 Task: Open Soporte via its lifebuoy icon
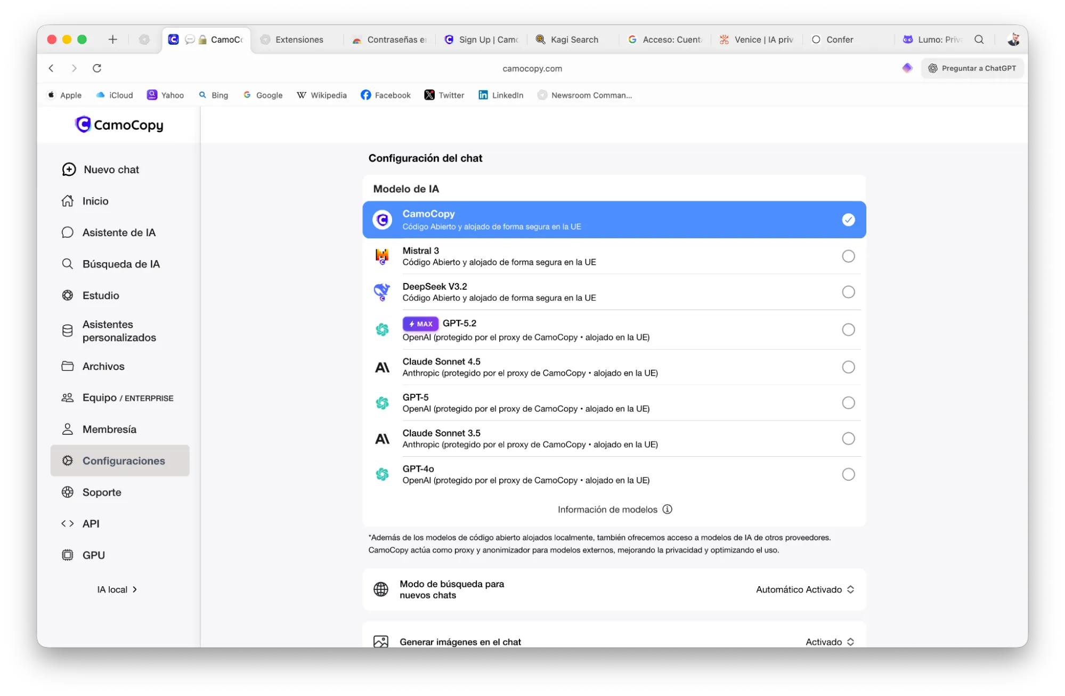[68, 492]
